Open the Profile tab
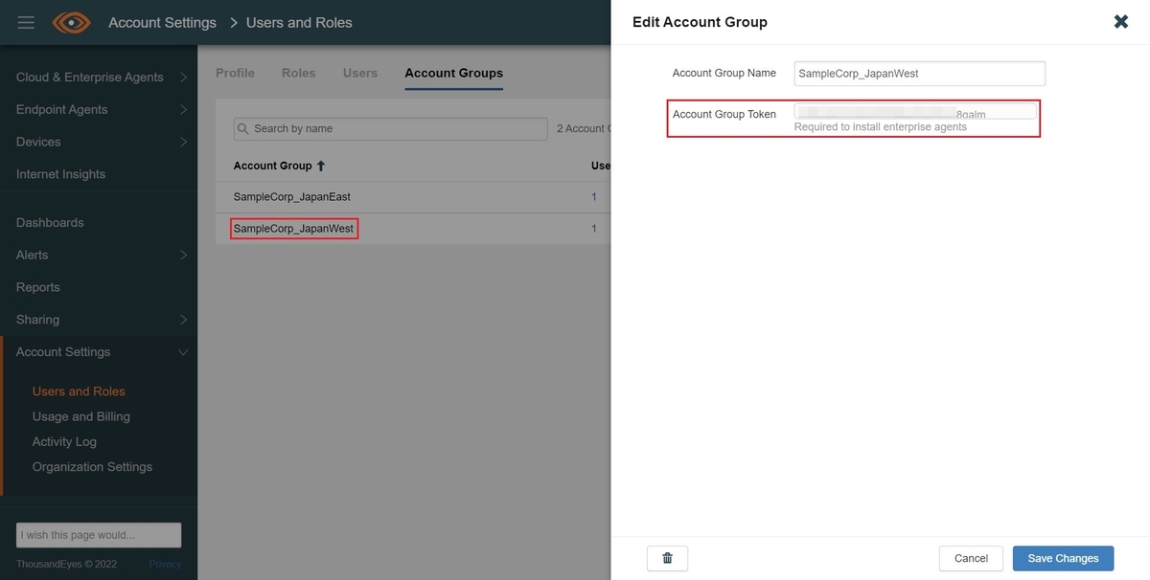 point(235,73)
